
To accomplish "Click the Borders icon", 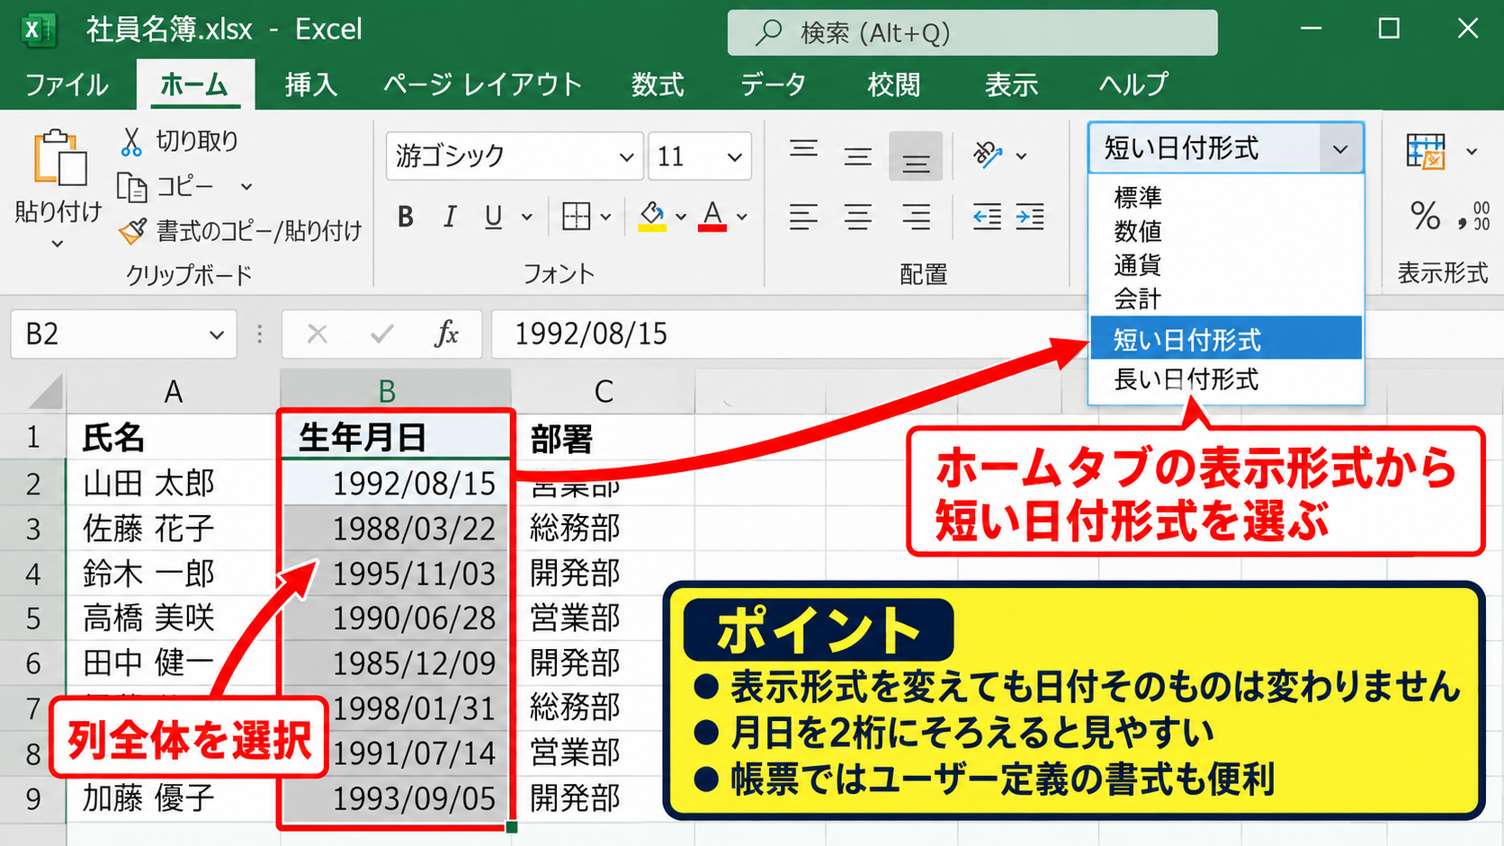I will (x=576, y=217).
